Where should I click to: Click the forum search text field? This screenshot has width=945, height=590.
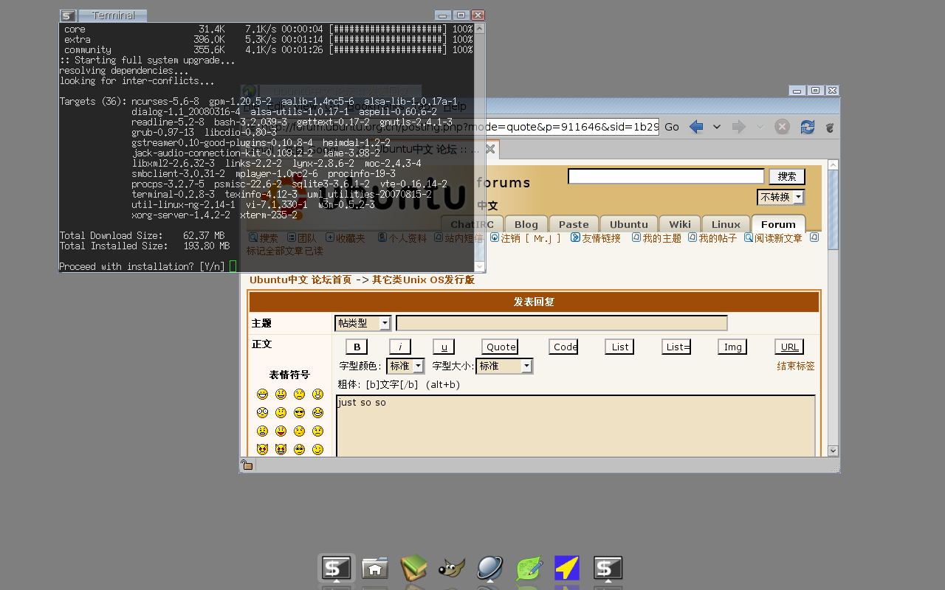(666, 176)
